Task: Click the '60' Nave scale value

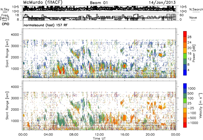Action: click(182, 15)
